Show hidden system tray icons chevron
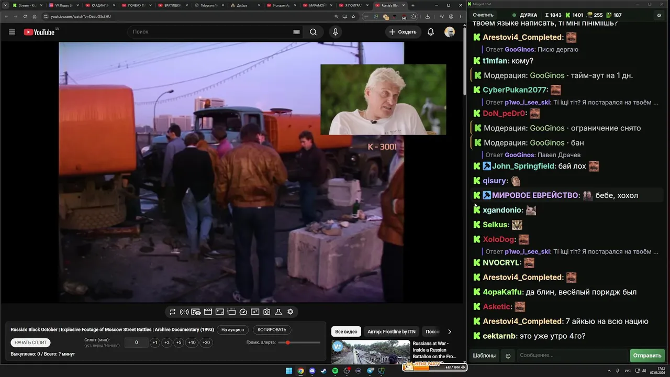 pos(609,371)
